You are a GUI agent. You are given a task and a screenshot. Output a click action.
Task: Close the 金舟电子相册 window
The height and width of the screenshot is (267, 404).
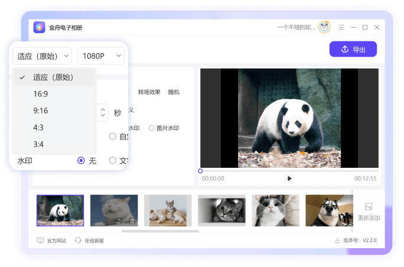377,27
